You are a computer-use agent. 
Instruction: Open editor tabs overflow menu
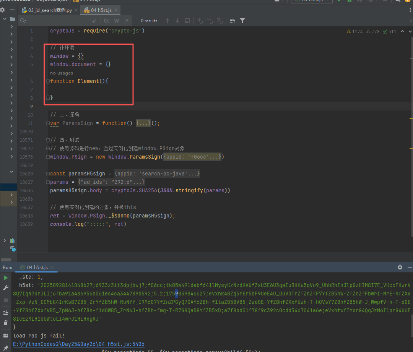click(x=410, y=10)
